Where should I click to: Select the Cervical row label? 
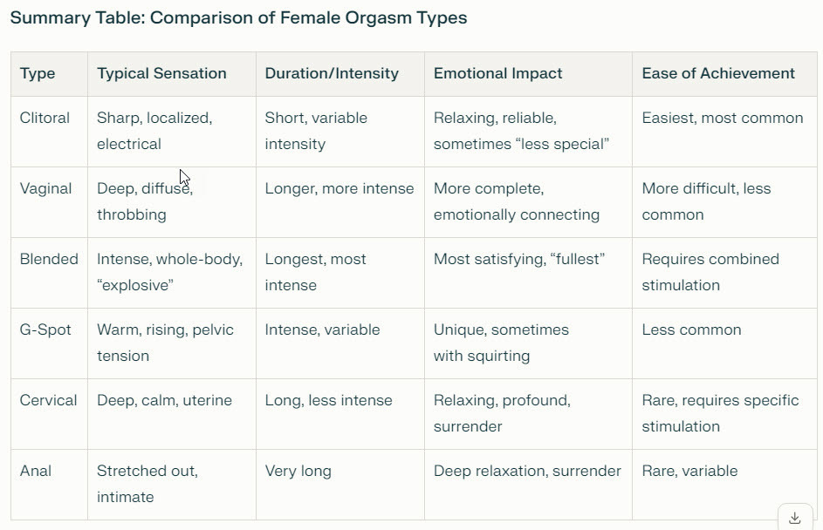[x=48, y=400]
